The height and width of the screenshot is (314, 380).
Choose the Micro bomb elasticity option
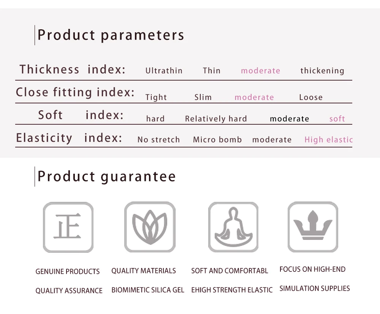pyautogui.click(x=217, y=140)
